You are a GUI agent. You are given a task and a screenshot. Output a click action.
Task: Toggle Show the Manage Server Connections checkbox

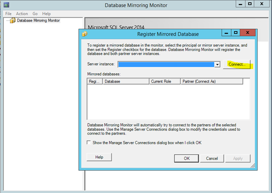(x=89, y=142)
